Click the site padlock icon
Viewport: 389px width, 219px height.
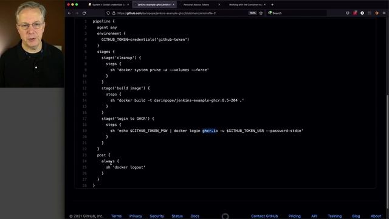[x=114, y=13]
